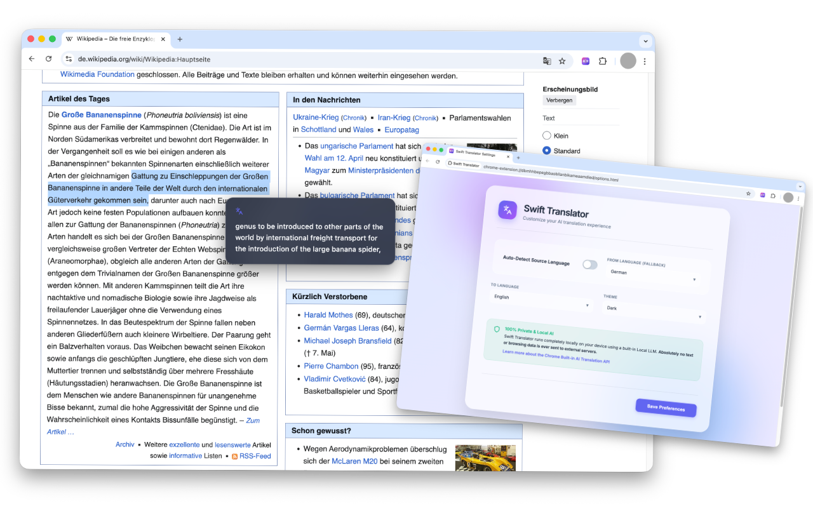Open the Vladimir Cvetković link
Image resolution: width=813 pixels, height=508 pixels.
(334, 378)
